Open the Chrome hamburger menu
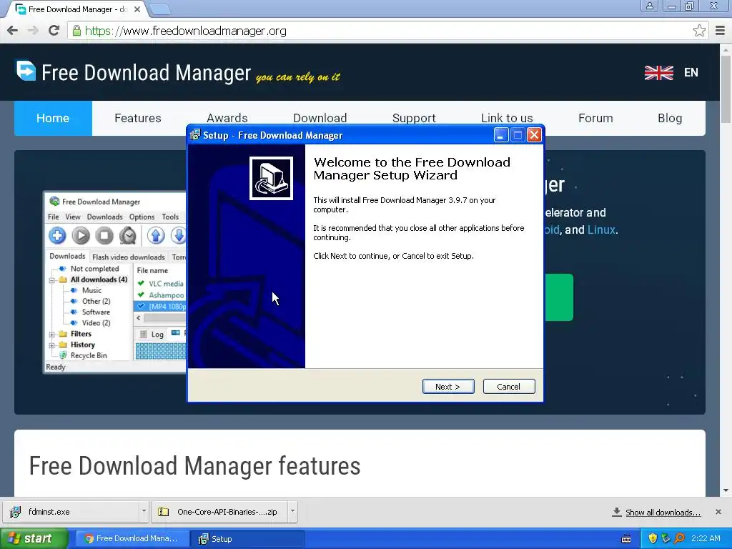The image size is (732, 549). click(721, 31)
